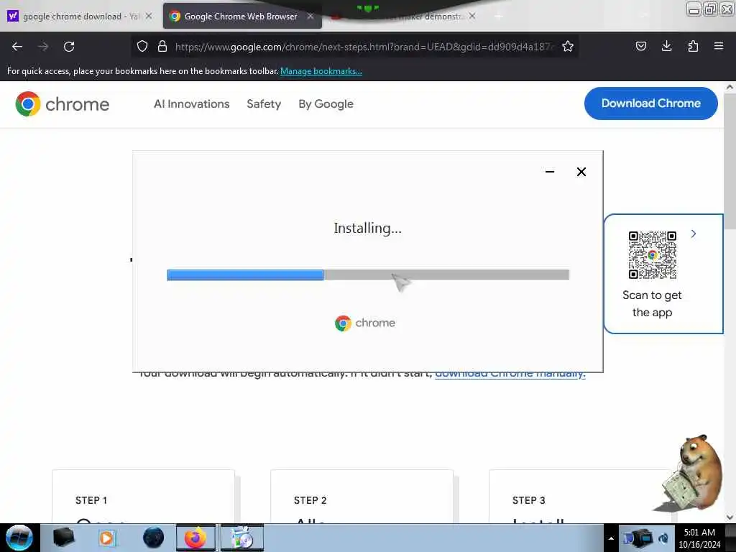Click the STEP 2 card
Viewport: 736px width, 552px height.
[x=362, y=497]
